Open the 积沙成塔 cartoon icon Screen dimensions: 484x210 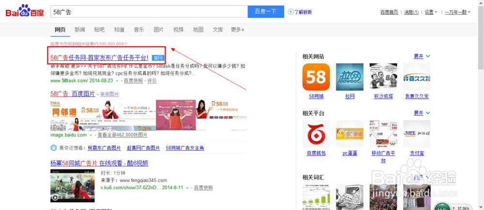[383, 77]
